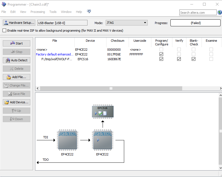Toggle Examine for the EPCS16 row
The width and height of the screenshot is (222, 177).
211,59
